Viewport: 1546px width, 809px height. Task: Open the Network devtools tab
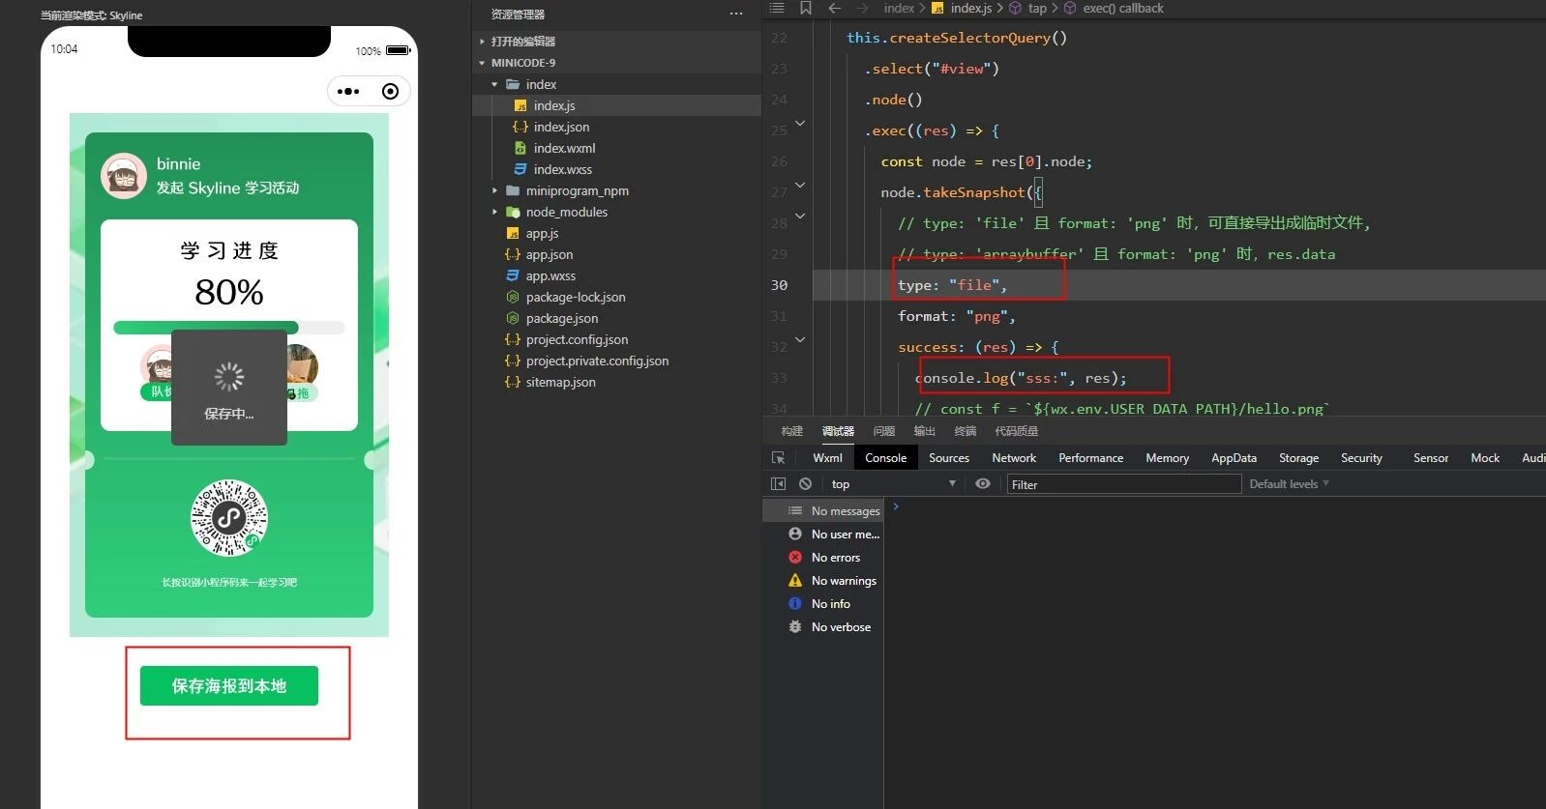[1014, 458]
